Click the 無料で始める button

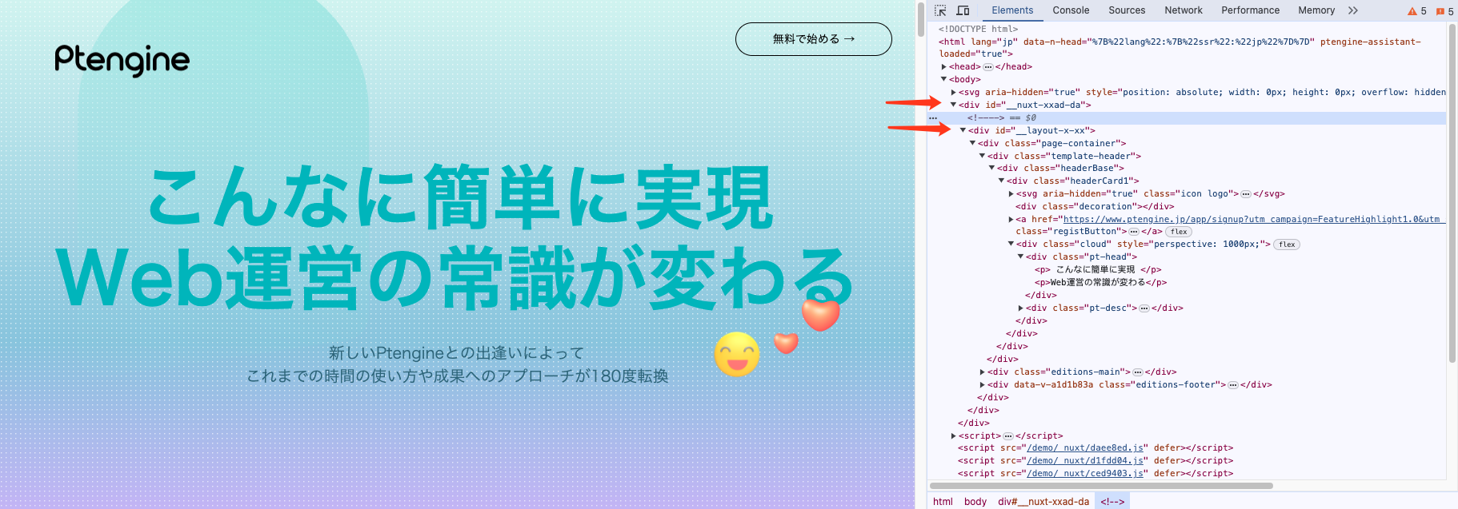coord(813,39)
